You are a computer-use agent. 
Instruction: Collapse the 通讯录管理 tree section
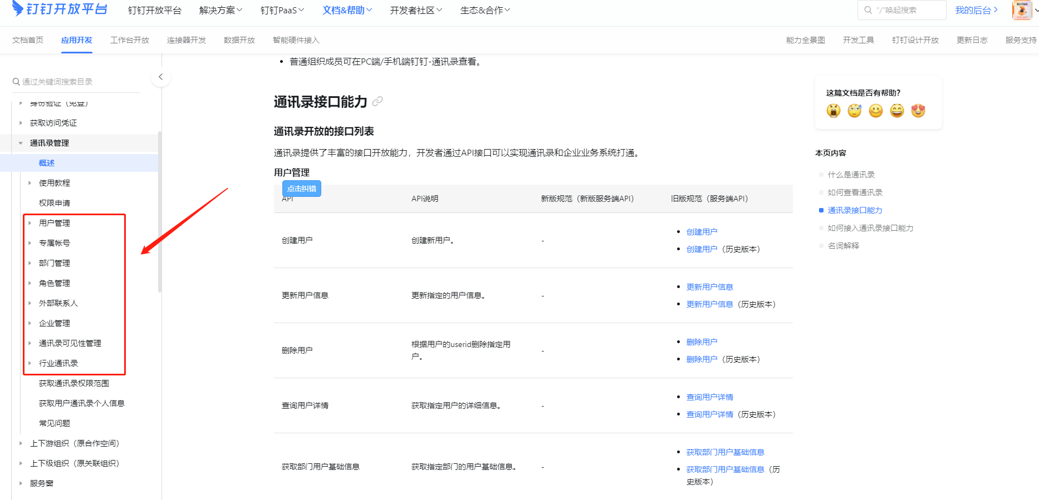pos(21,143)
